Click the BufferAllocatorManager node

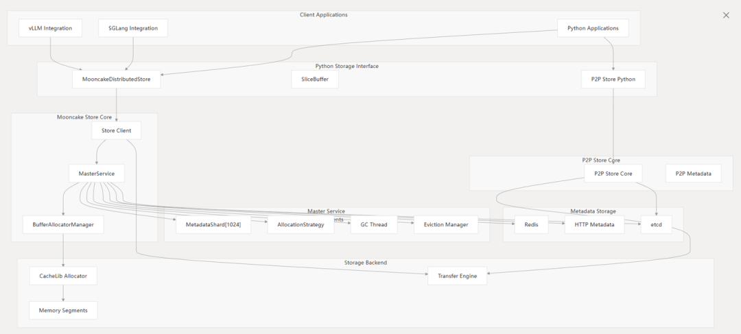coord(63,224)
